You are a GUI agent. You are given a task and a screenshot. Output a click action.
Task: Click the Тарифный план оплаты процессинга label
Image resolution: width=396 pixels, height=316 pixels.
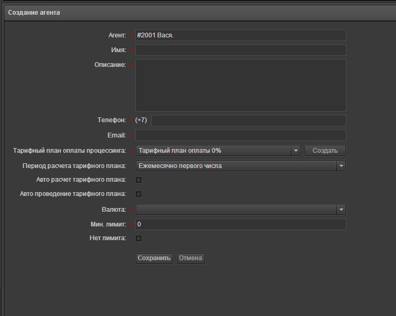tap(69, 151)
